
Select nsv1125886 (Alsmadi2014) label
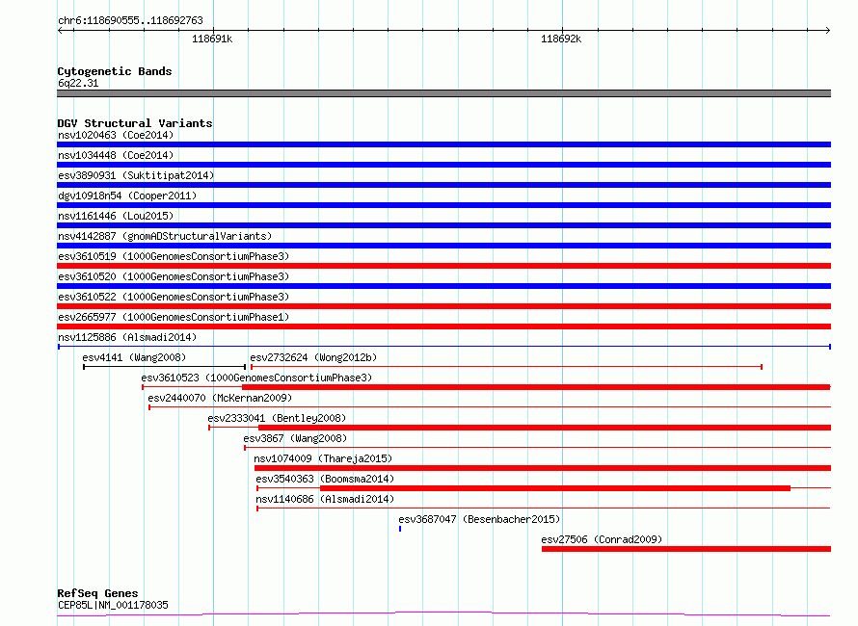pos(127,337)
